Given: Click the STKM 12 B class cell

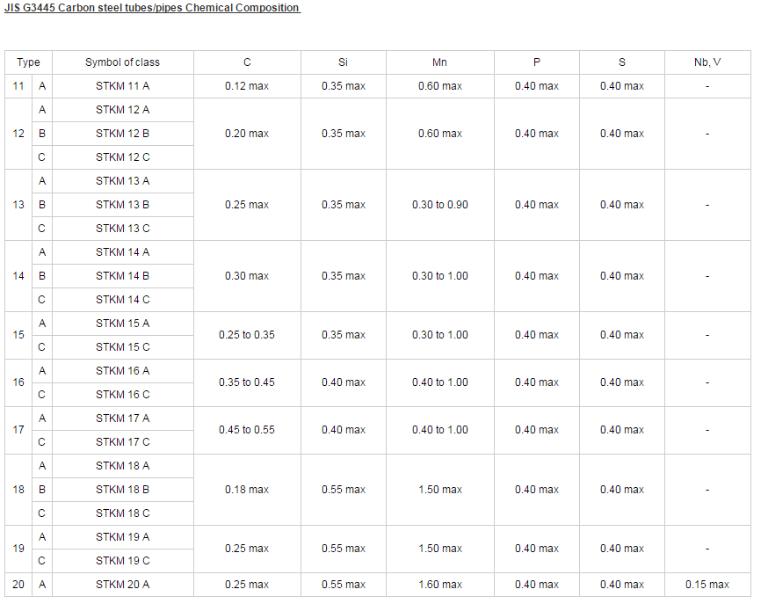Looking at the screenshot, I should click(x=122, y=134).
